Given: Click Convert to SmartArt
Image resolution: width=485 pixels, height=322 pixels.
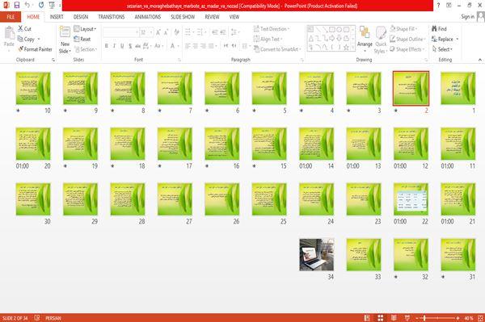Looking at the screenshot, I should click(x=277, y=49).
